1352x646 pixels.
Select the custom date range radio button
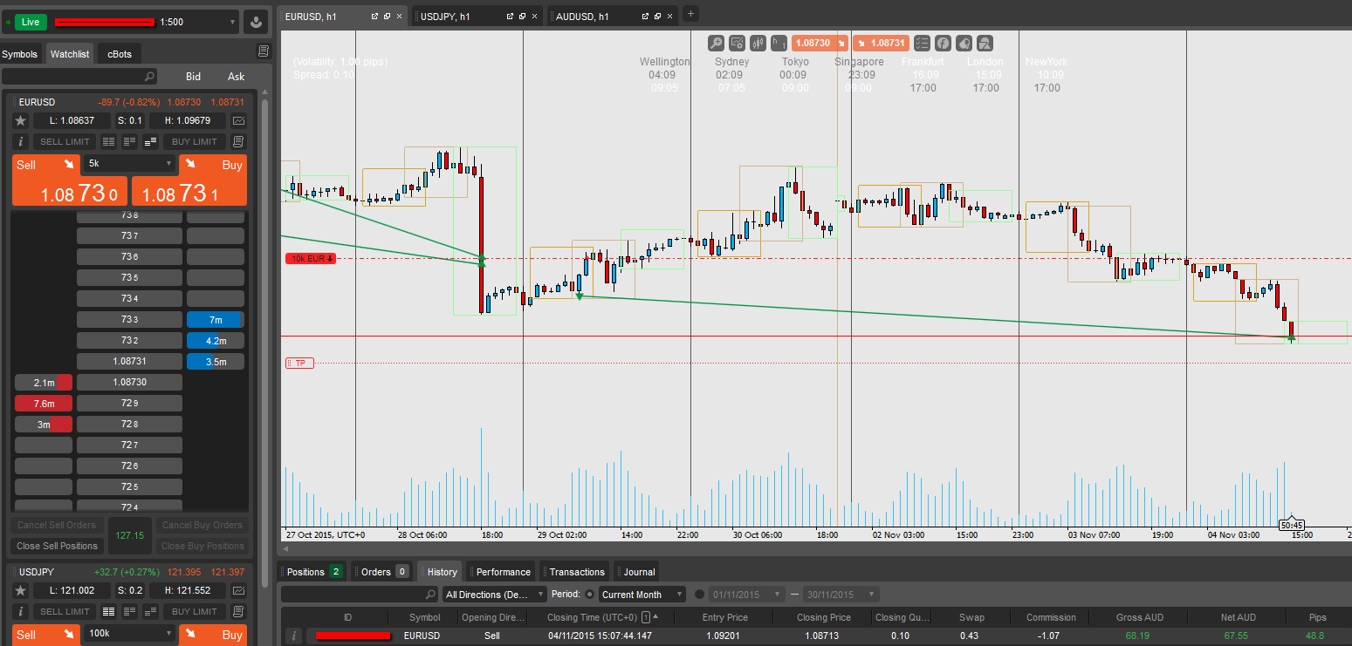(700, 595)
